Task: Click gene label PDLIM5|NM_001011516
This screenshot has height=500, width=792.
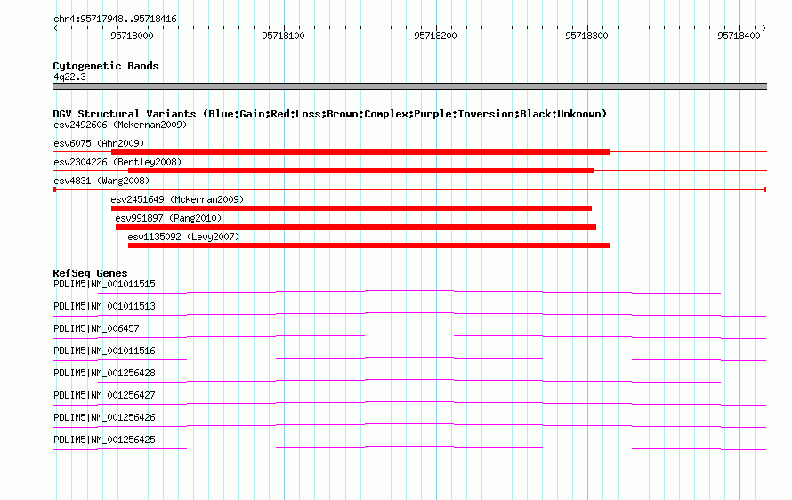Action: tap(104, 351)
